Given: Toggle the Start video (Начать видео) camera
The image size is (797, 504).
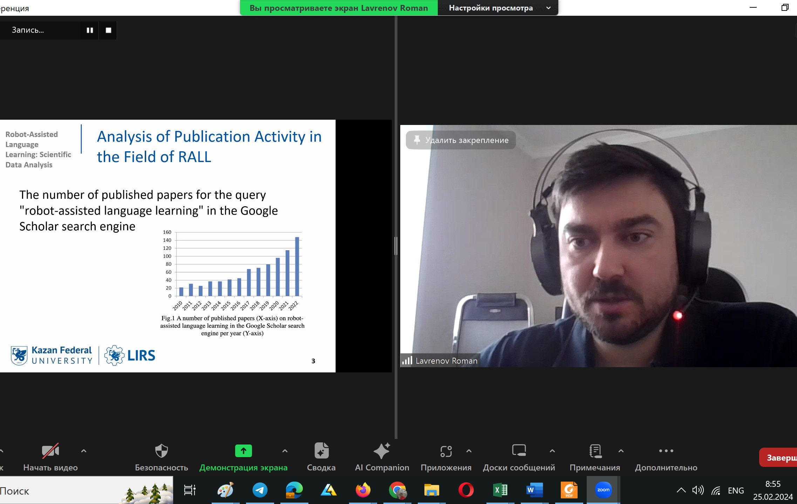Looking at the screenshot, I should pos(50,451).
